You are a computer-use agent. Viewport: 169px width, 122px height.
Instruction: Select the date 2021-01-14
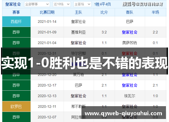click(x=47, y=22)
